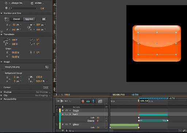Jump to end of timeline
The image size is (187, 133).
66,101
